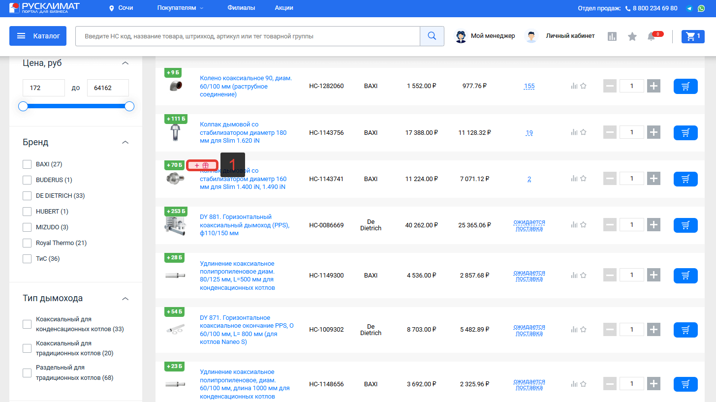
Task: Open product Колено коаксиальное 90 link
Action: coord(246,86)
